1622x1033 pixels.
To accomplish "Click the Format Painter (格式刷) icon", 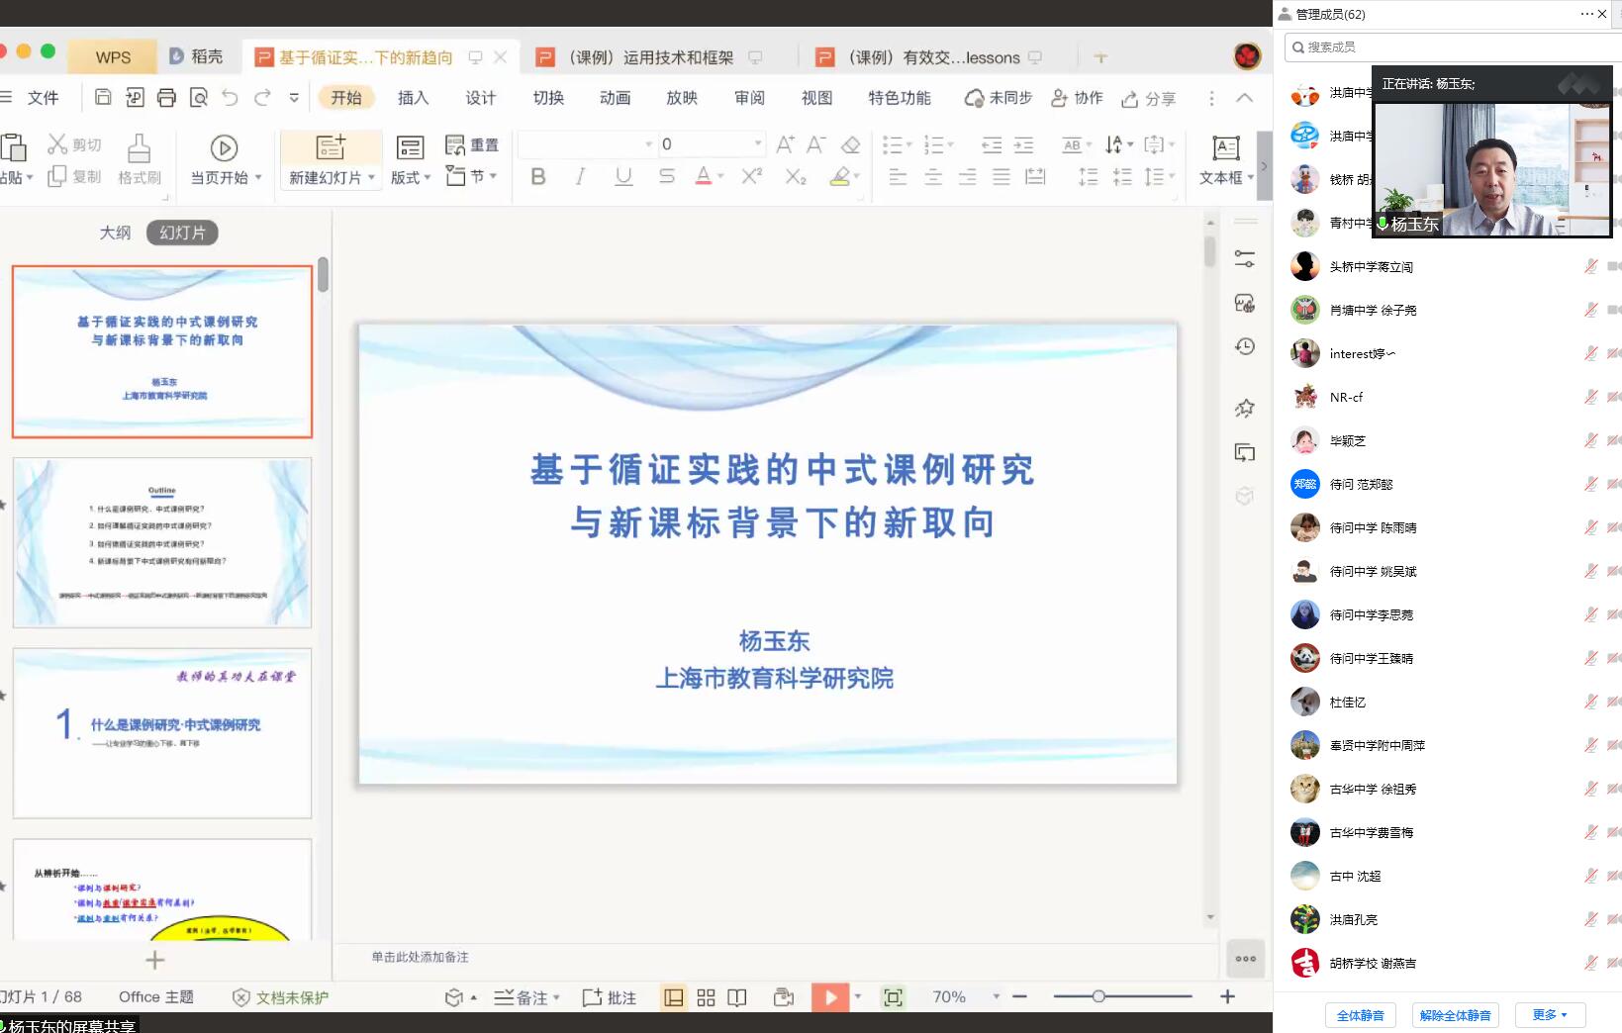I will (140, 158).
